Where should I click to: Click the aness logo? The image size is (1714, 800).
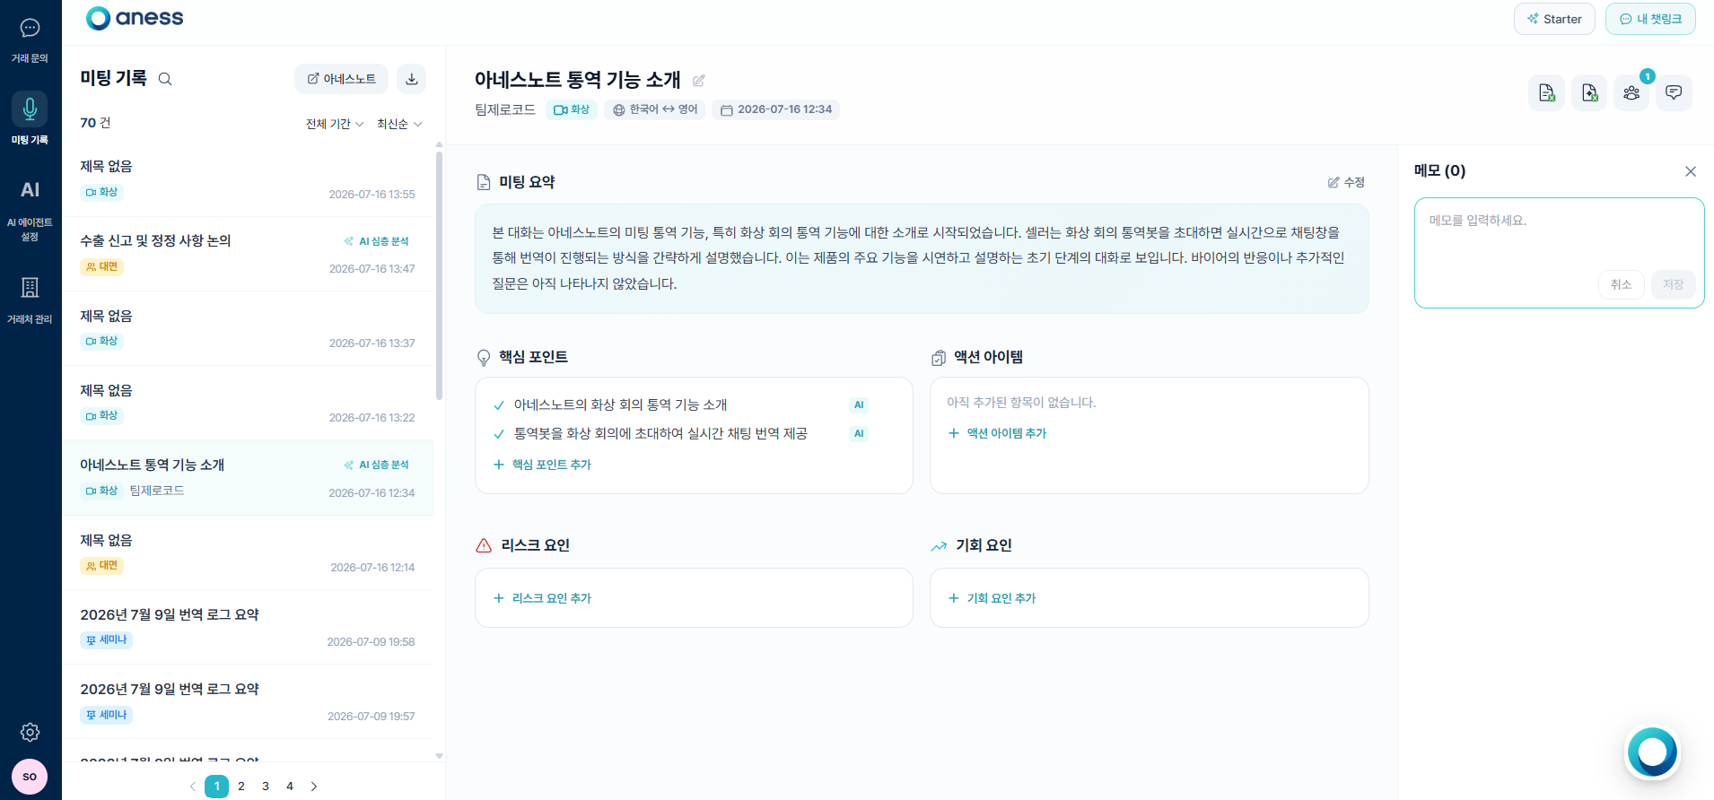135,18
